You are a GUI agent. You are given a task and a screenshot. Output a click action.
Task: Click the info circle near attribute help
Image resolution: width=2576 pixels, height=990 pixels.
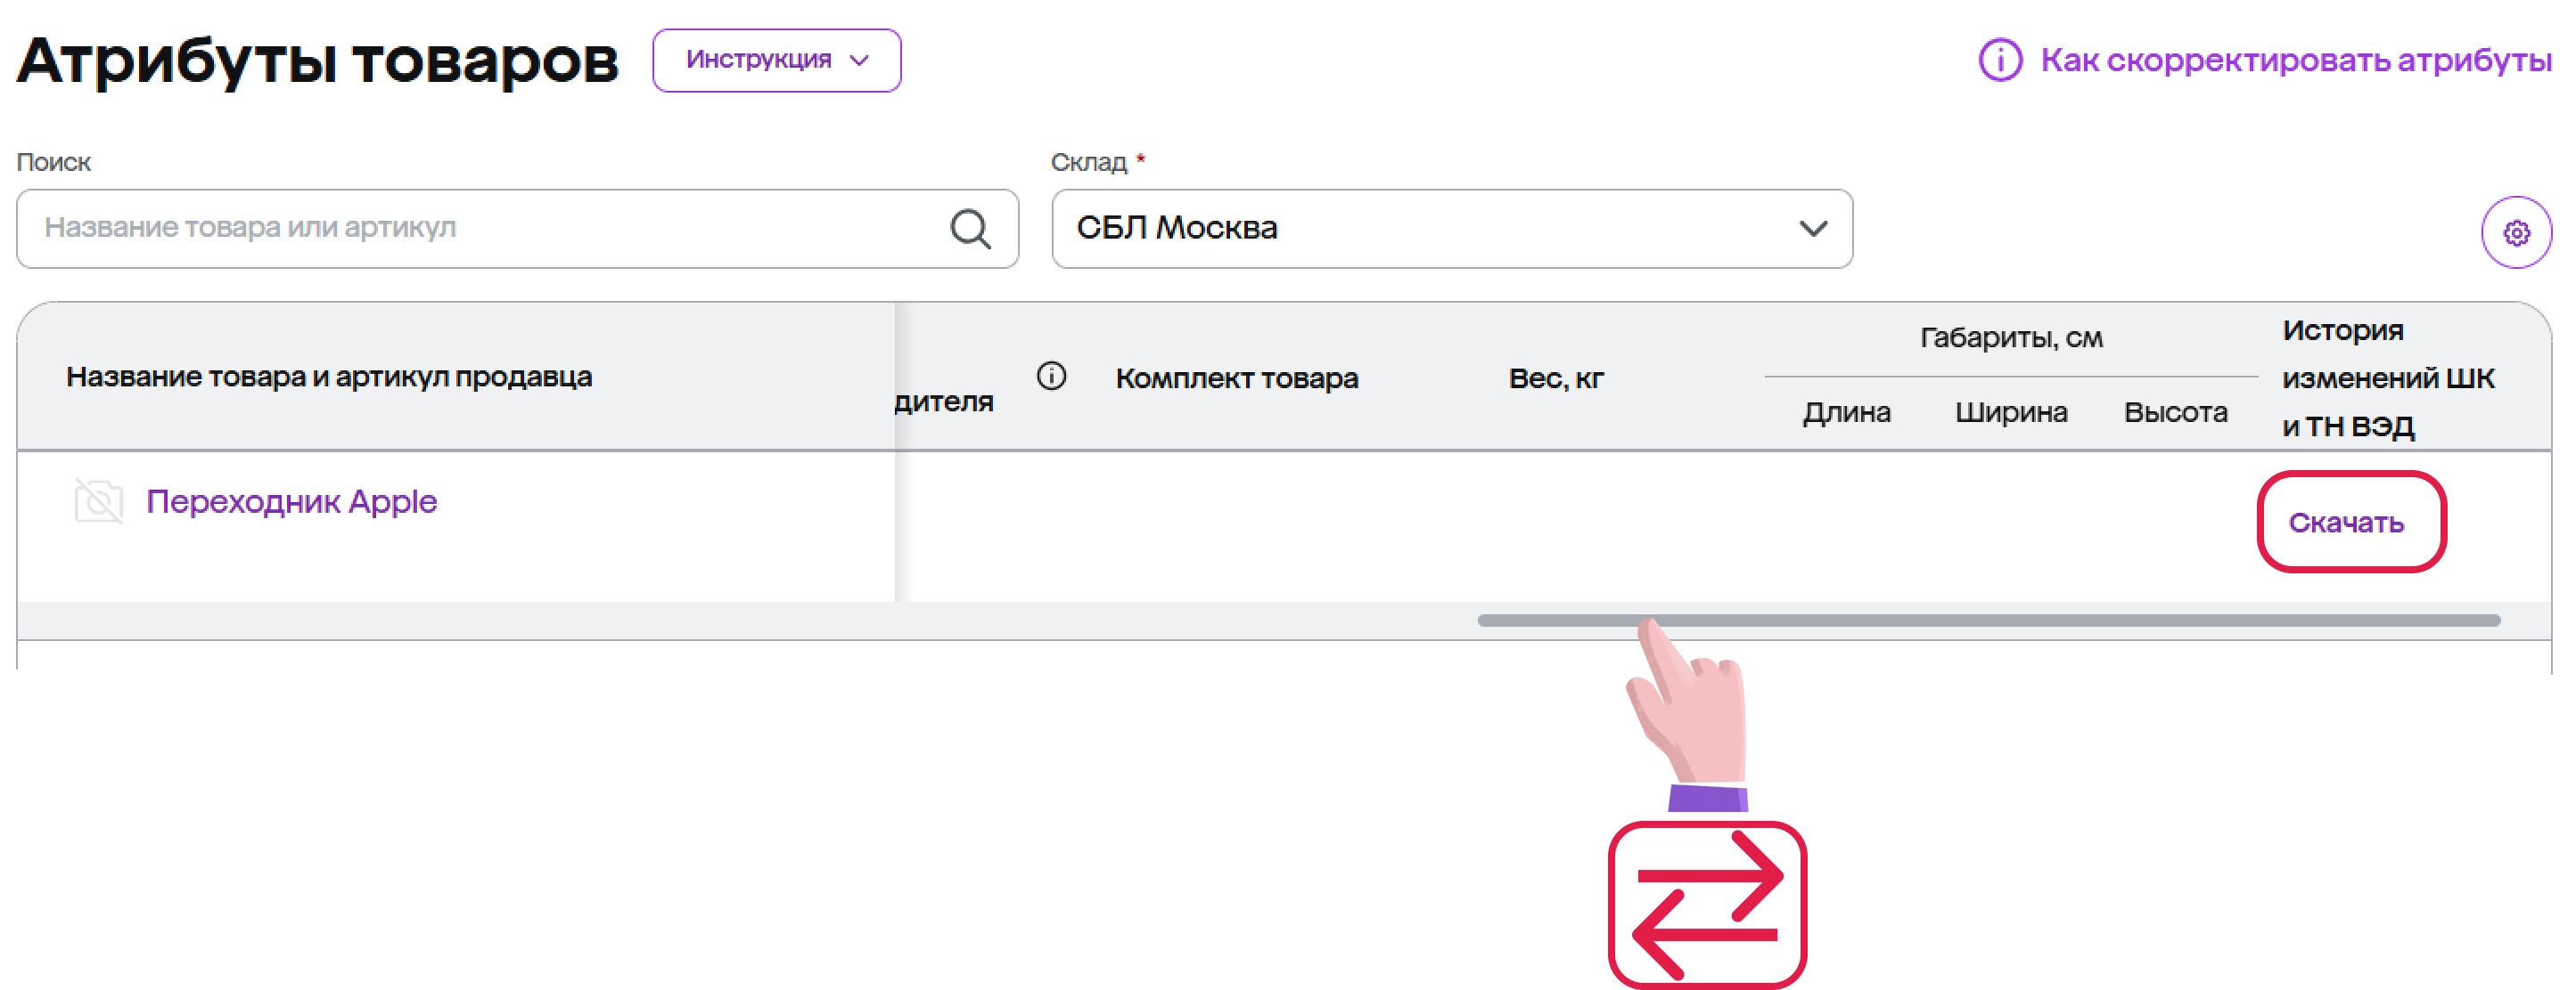click(x=1999, y=60)
